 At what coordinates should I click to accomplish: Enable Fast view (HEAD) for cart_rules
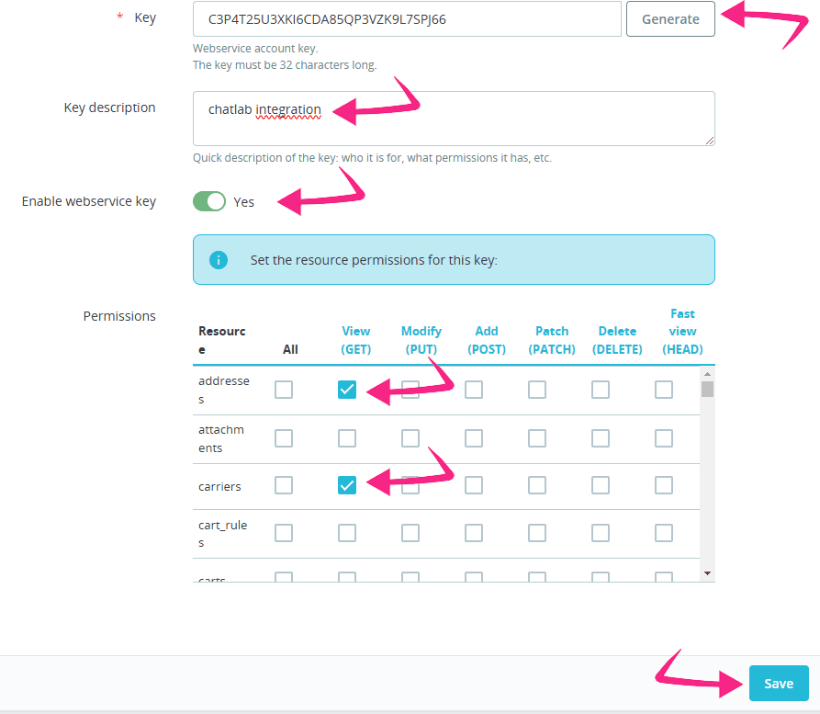pos(664,533)
